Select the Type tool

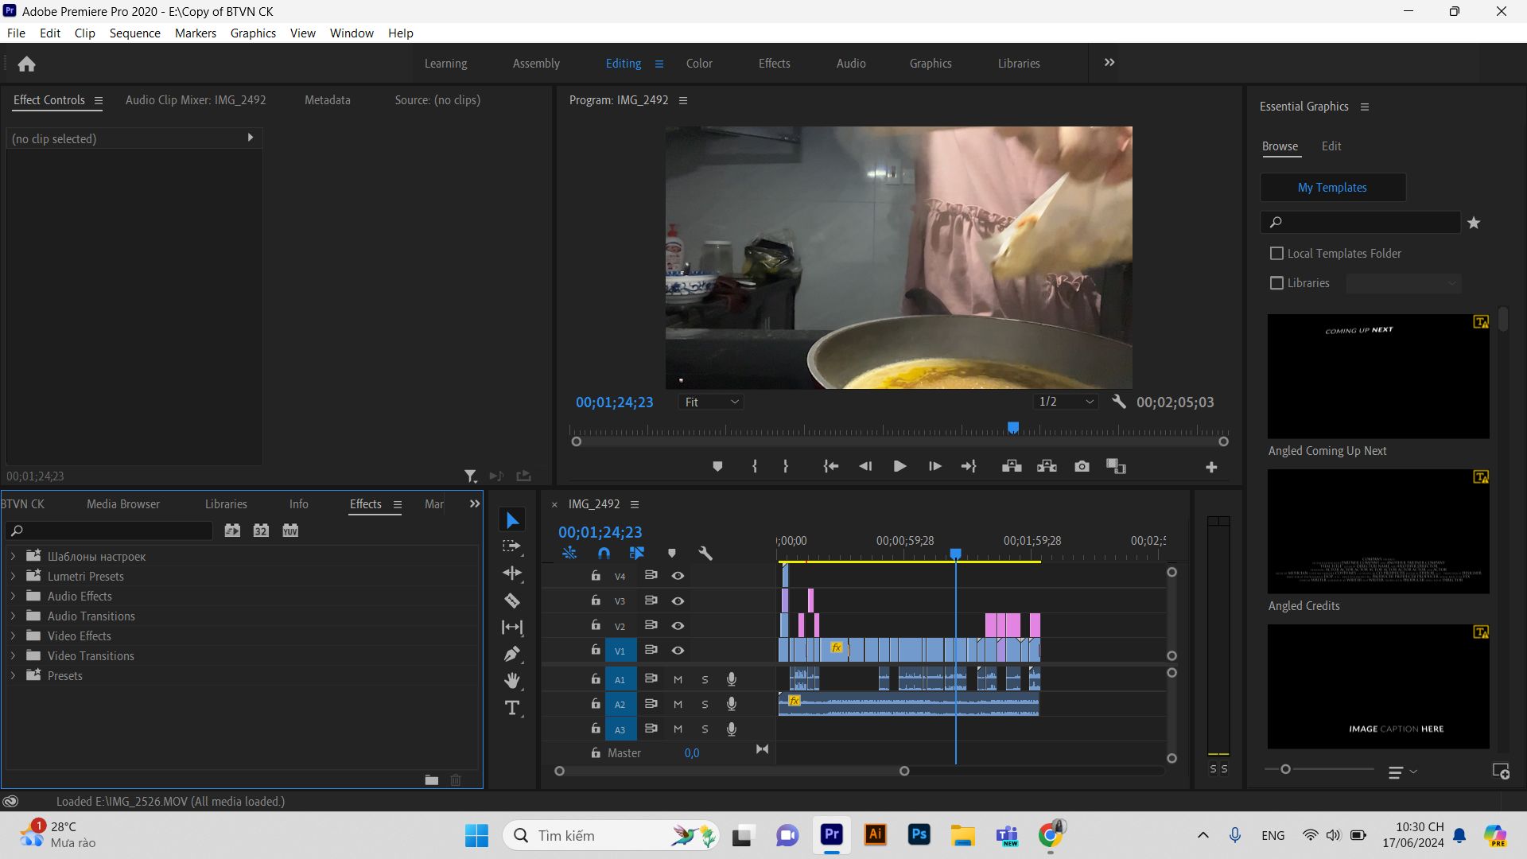(x=512, y=708)
